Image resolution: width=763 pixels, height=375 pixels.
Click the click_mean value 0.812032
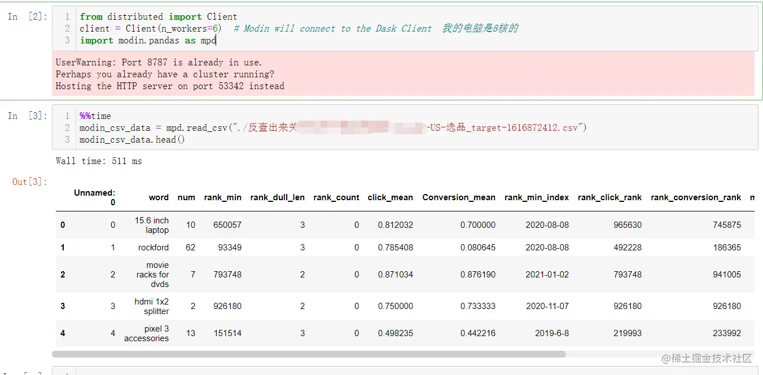(396, 225)
